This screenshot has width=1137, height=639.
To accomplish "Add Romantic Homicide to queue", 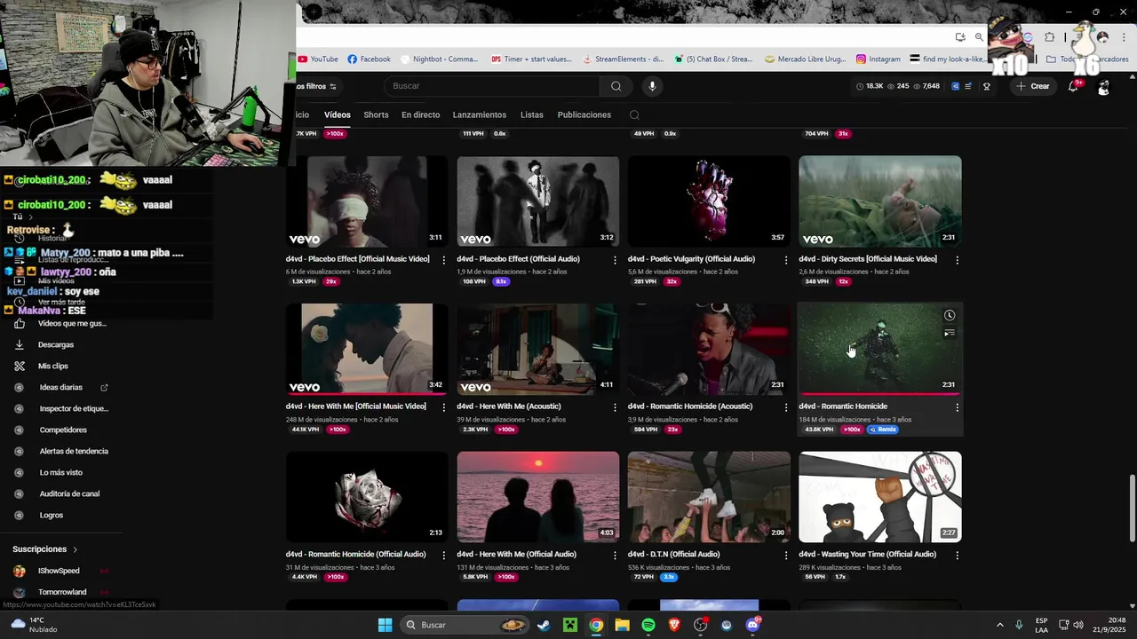I will point(950,333).
